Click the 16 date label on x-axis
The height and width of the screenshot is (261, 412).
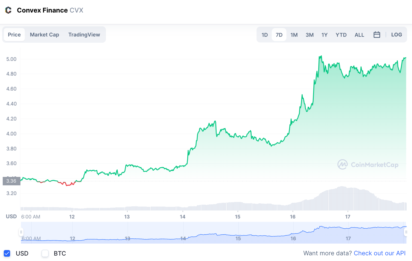pyautogui.click(x=293, y=217)
